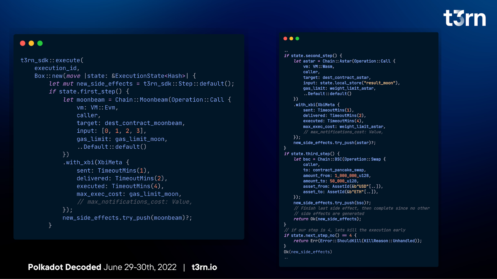497x279 pixels.
Task: Select the "let moonbeam = Chain::Moonbeam" line
Action: 147,100
